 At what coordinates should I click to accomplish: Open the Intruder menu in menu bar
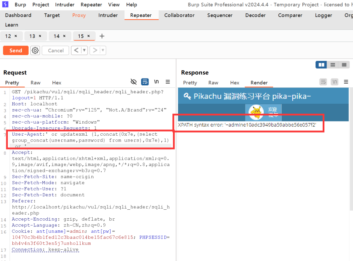coord(64,4)
